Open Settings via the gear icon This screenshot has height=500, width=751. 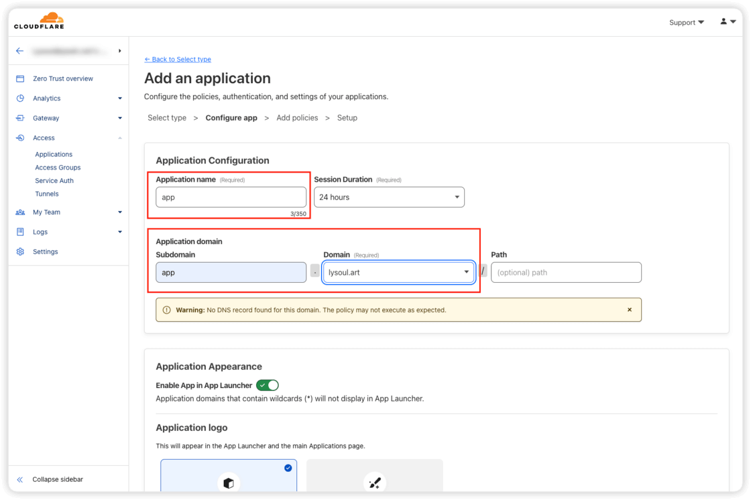(x=20, y=252)
